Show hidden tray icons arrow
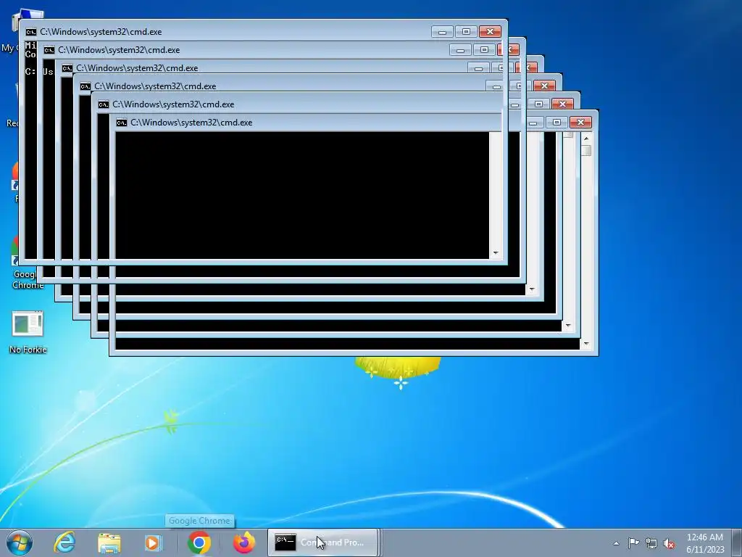The image size is (742, 557). [616, 543]
